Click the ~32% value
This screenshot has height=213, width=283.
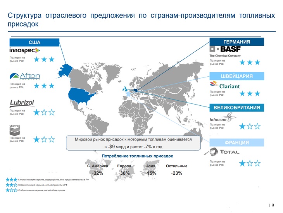(x=97, y=173)
